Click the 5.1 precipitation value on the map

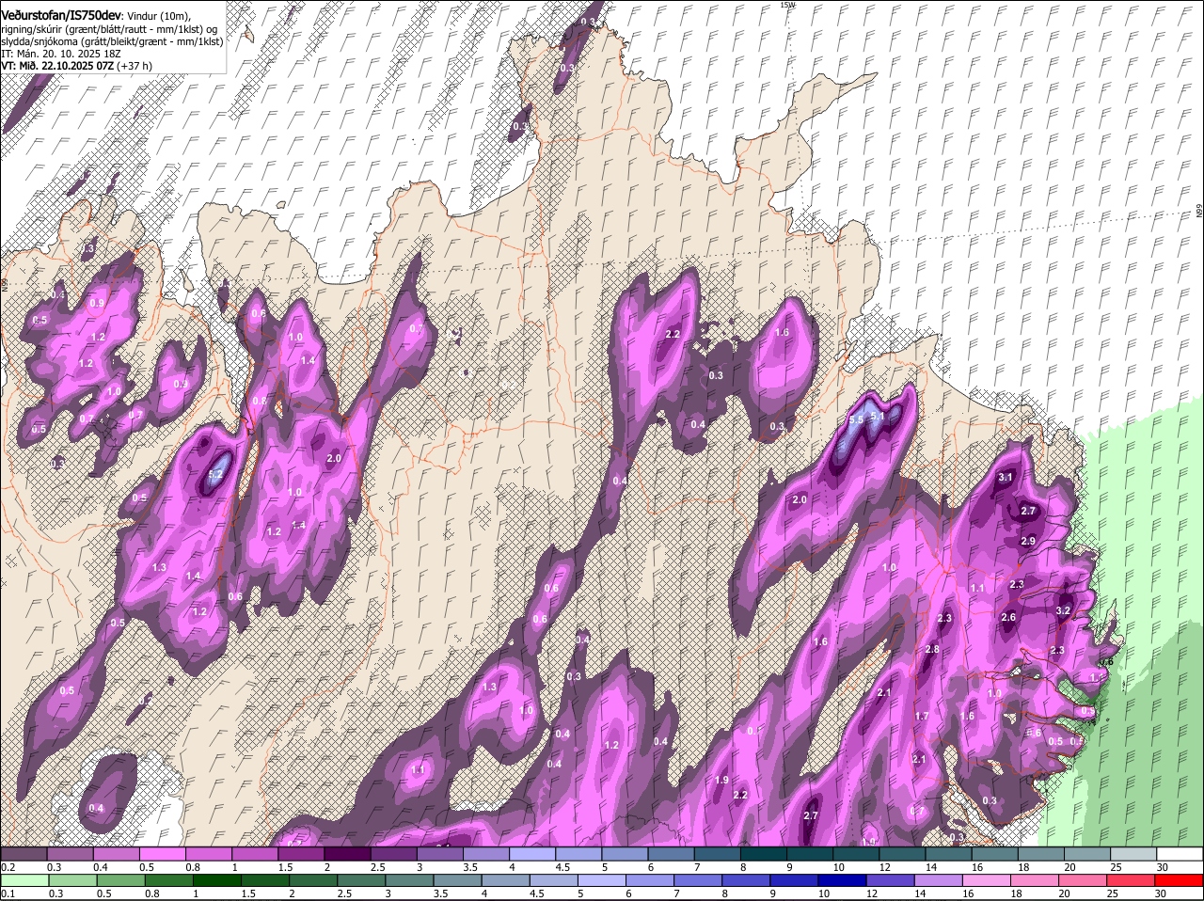click(878, 416)
